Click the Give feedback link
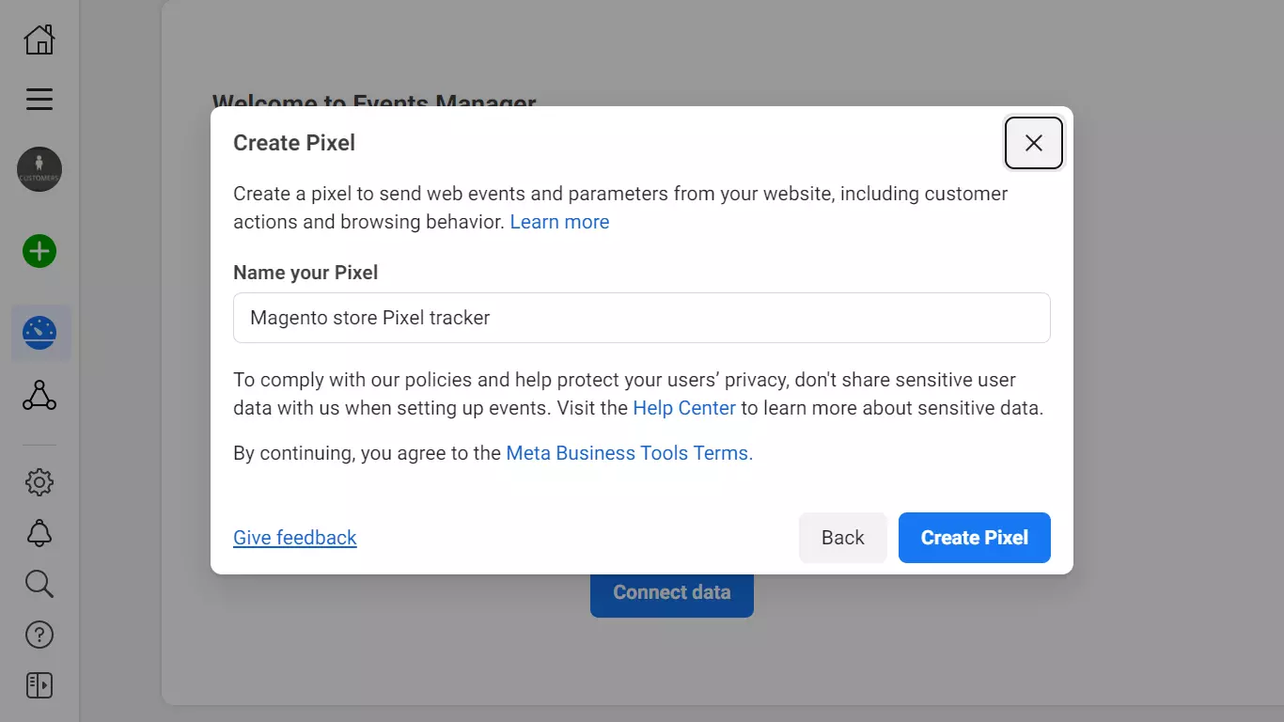1284x722 pixels. pyautogui.click(x=295, y=538)
